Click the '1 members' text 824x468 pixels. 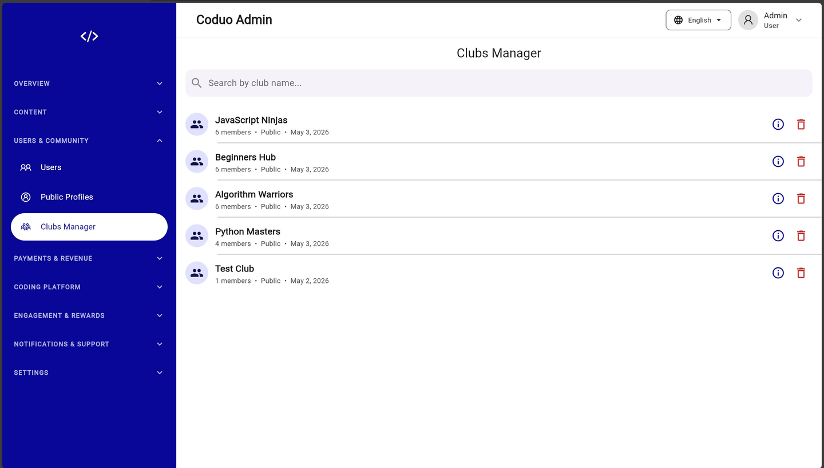point(233,281)
